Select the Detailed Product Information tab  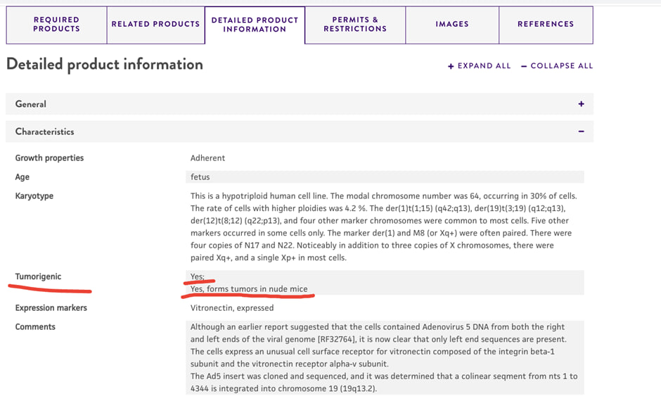coord(255,25)
